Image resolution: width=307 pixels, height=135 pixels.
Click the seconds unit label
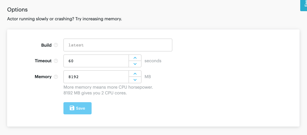153,61
